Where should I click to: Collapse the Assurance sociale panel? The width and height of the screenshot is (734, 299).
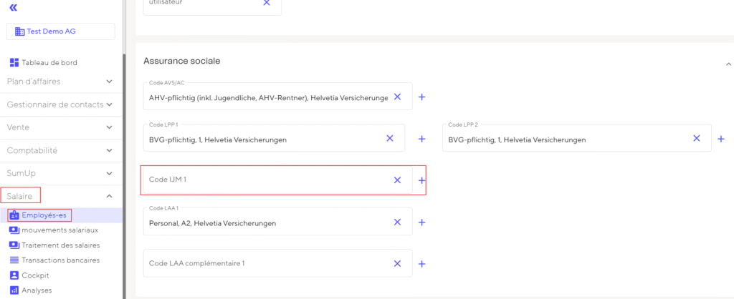tap(728, 63)
